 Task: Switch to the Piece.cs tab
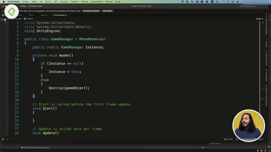click(44, 15)
